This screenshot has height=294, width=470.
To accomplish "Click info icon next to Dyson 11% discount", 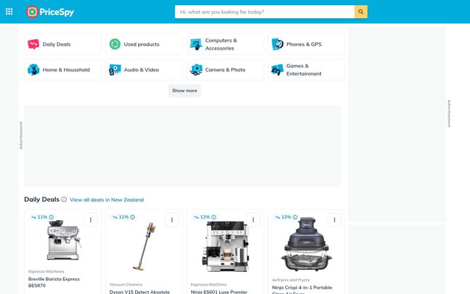I will coord(133,217).
